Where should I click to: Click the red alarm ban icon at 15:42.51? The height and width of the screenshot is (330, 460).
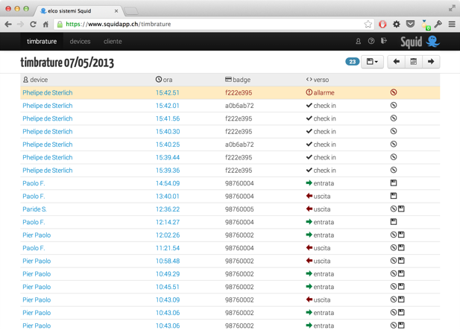pyautogui.click(x=394, y=92)
